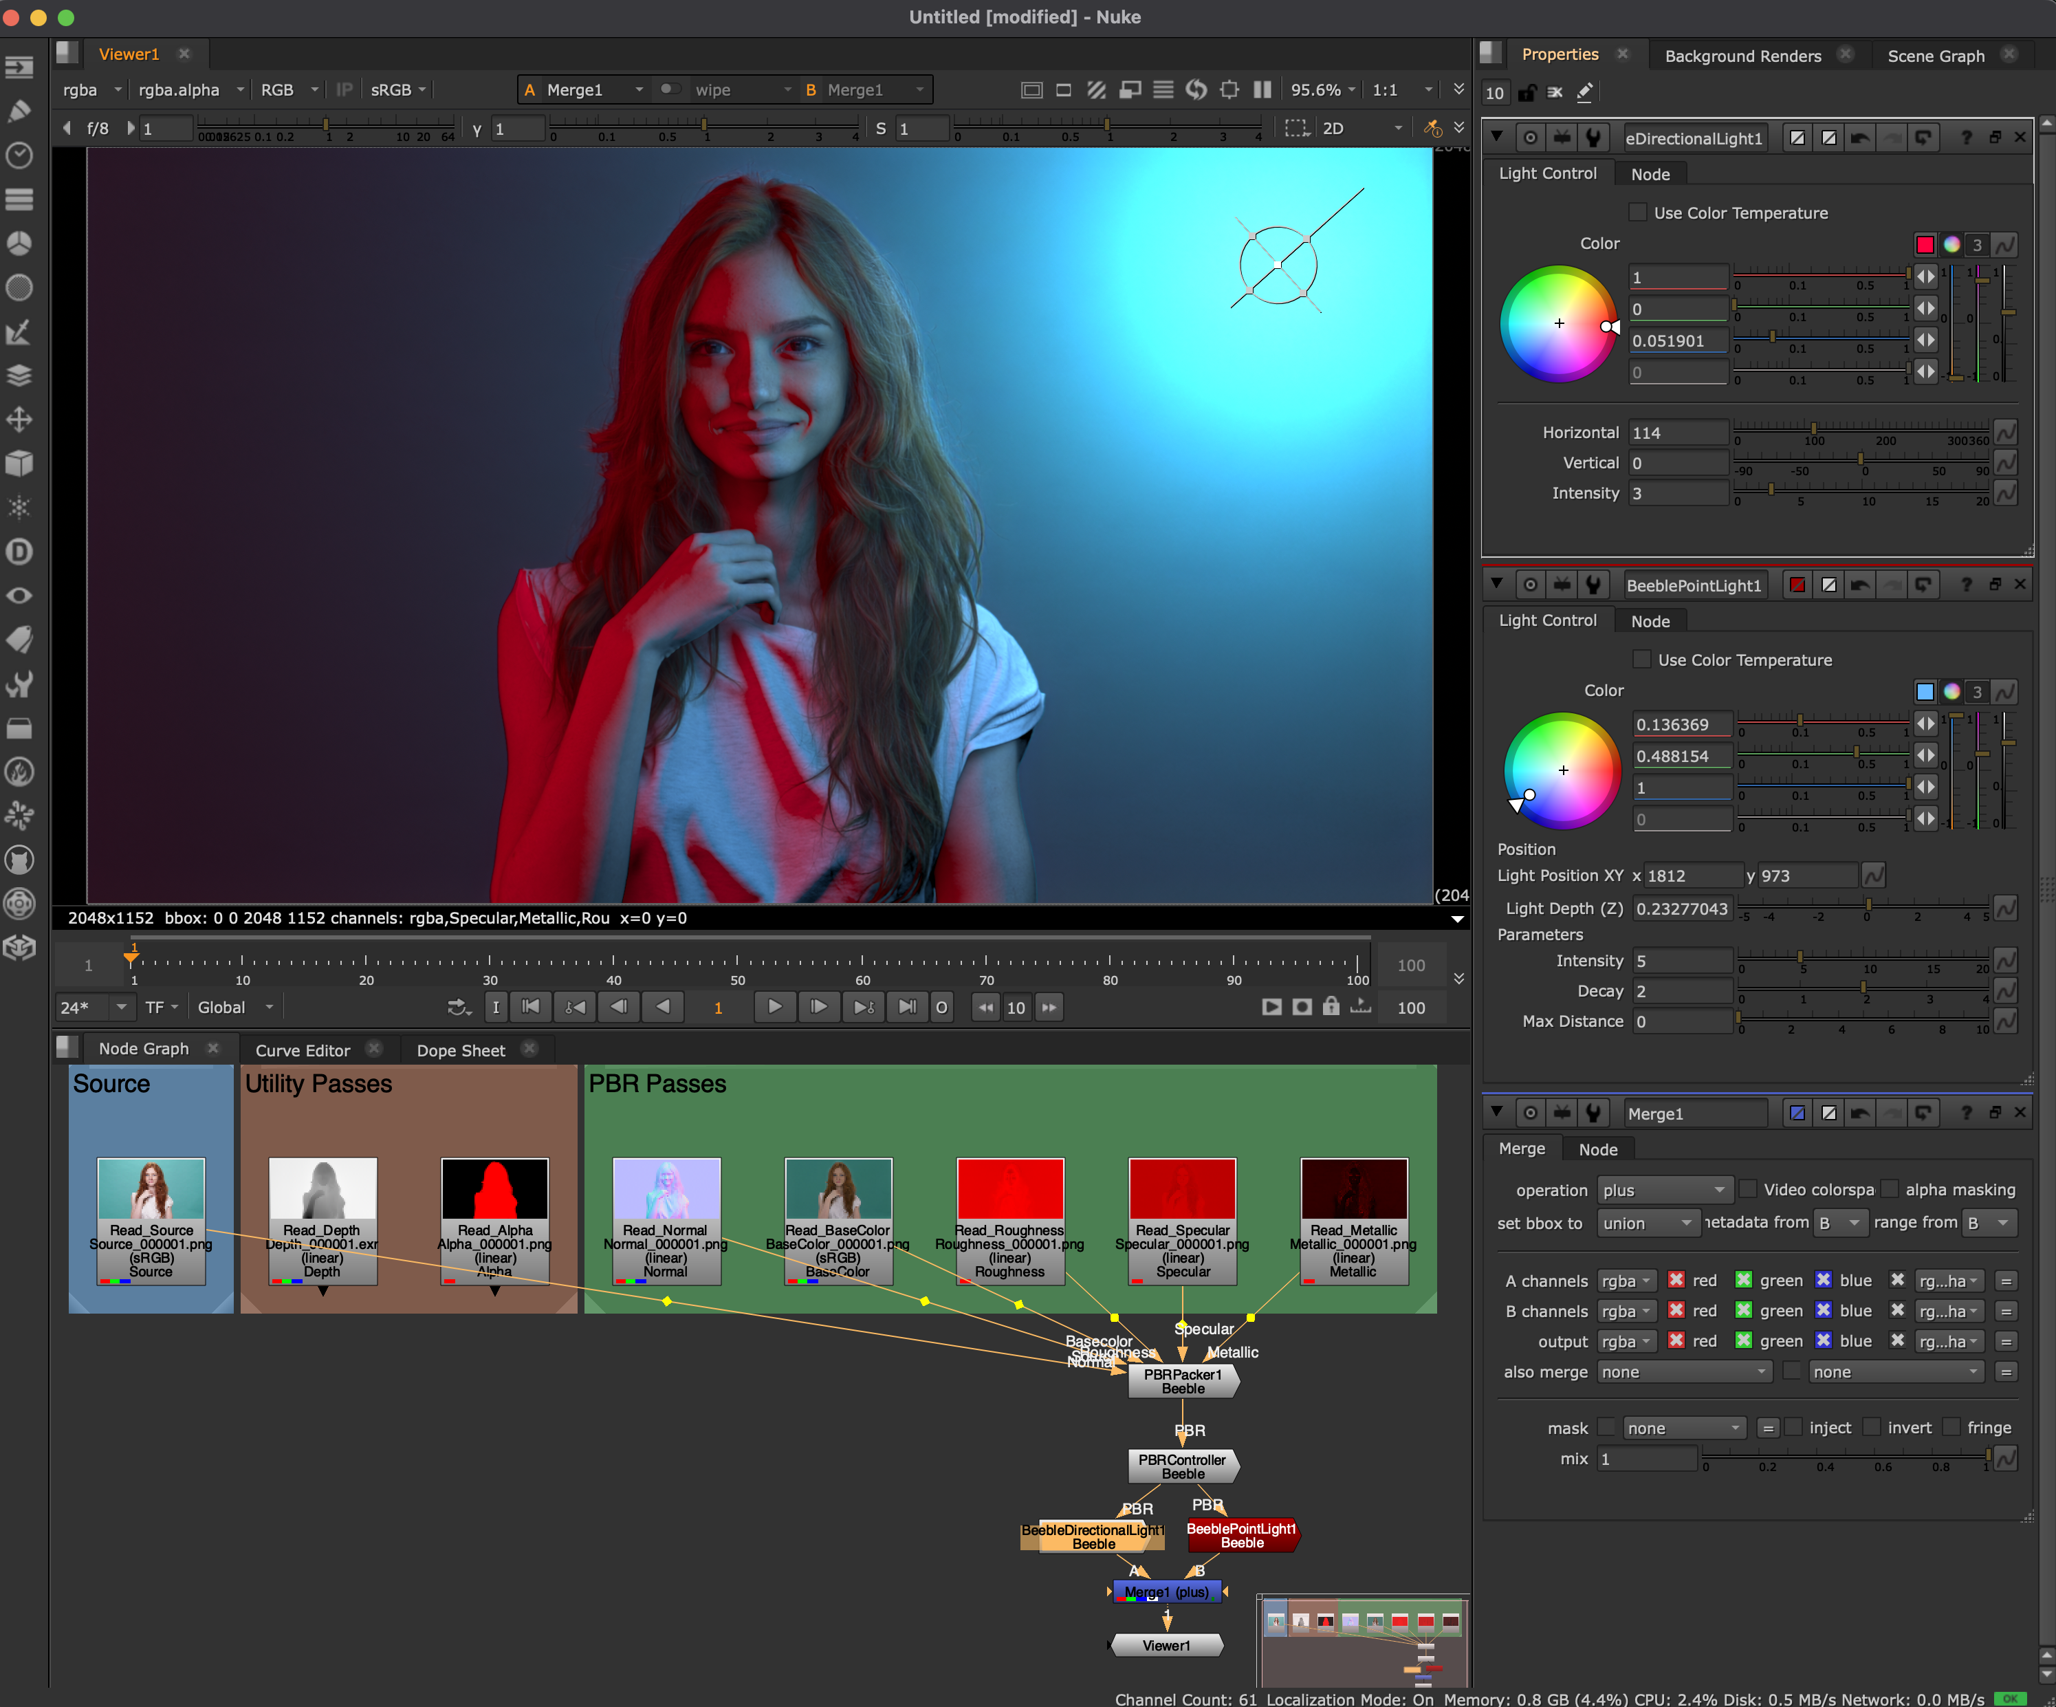Viewport: 2056px width, 1707px height.
Task: Collapse the BeeblePointLight1 properties panel
Action: pos(1497,585)
